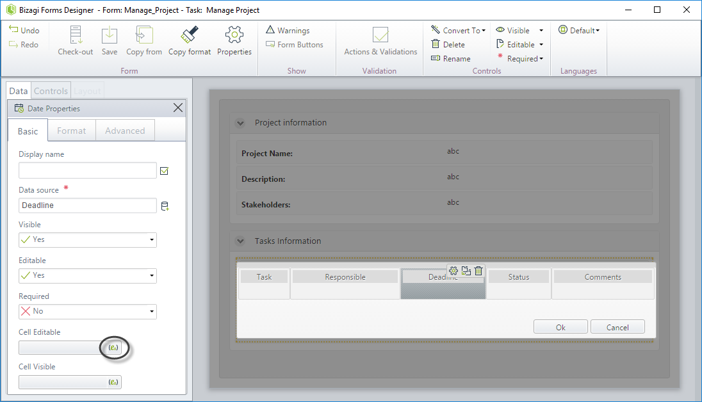Open Convert To dropdown
The width and height of the screenshot is (702, 402).
459,31
